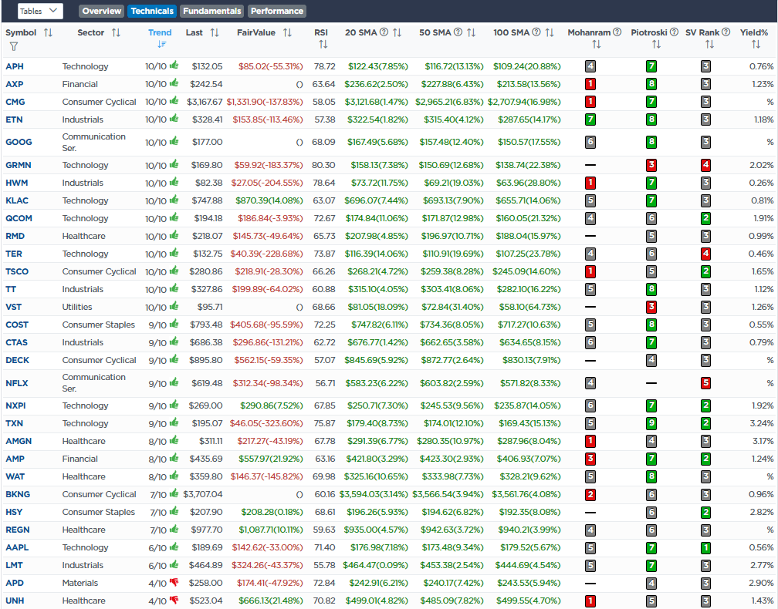Viewport: 778px width, 609px height.
Task: Click LMT 20 SMA $464.47(0.09%)
Action: (x=375, y=565)
